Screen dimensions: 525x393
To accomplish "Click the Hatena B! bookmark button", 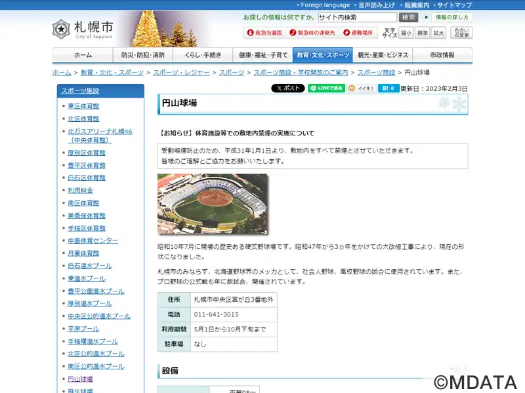I will 388,88.
